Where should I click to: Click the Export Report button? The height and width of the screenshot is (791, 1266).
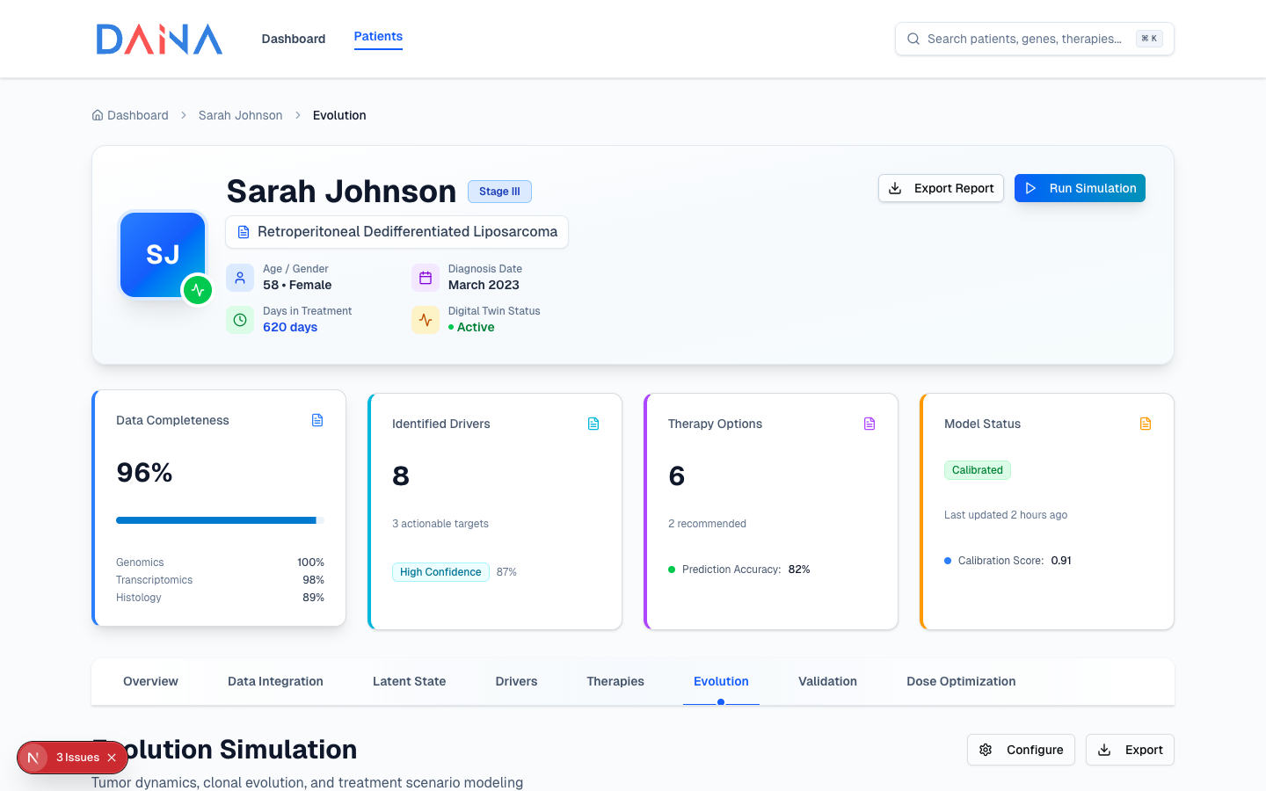[x=941, y=188]
